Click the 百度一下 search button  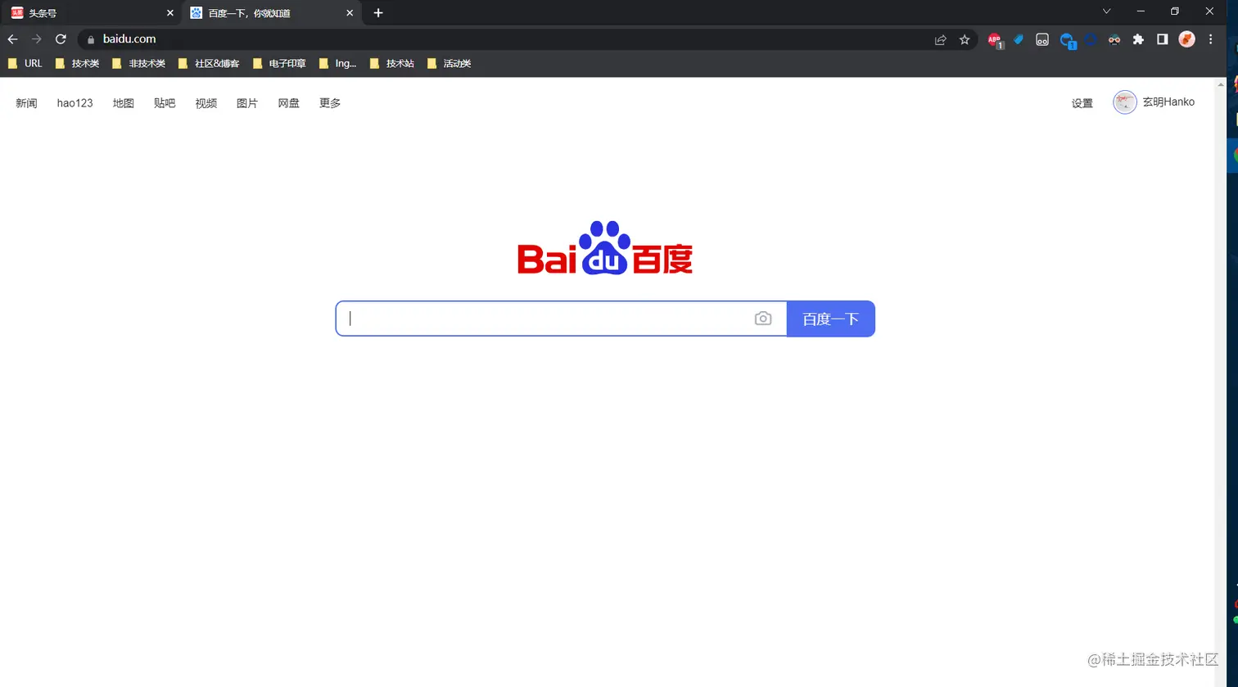tap(830, 319)
